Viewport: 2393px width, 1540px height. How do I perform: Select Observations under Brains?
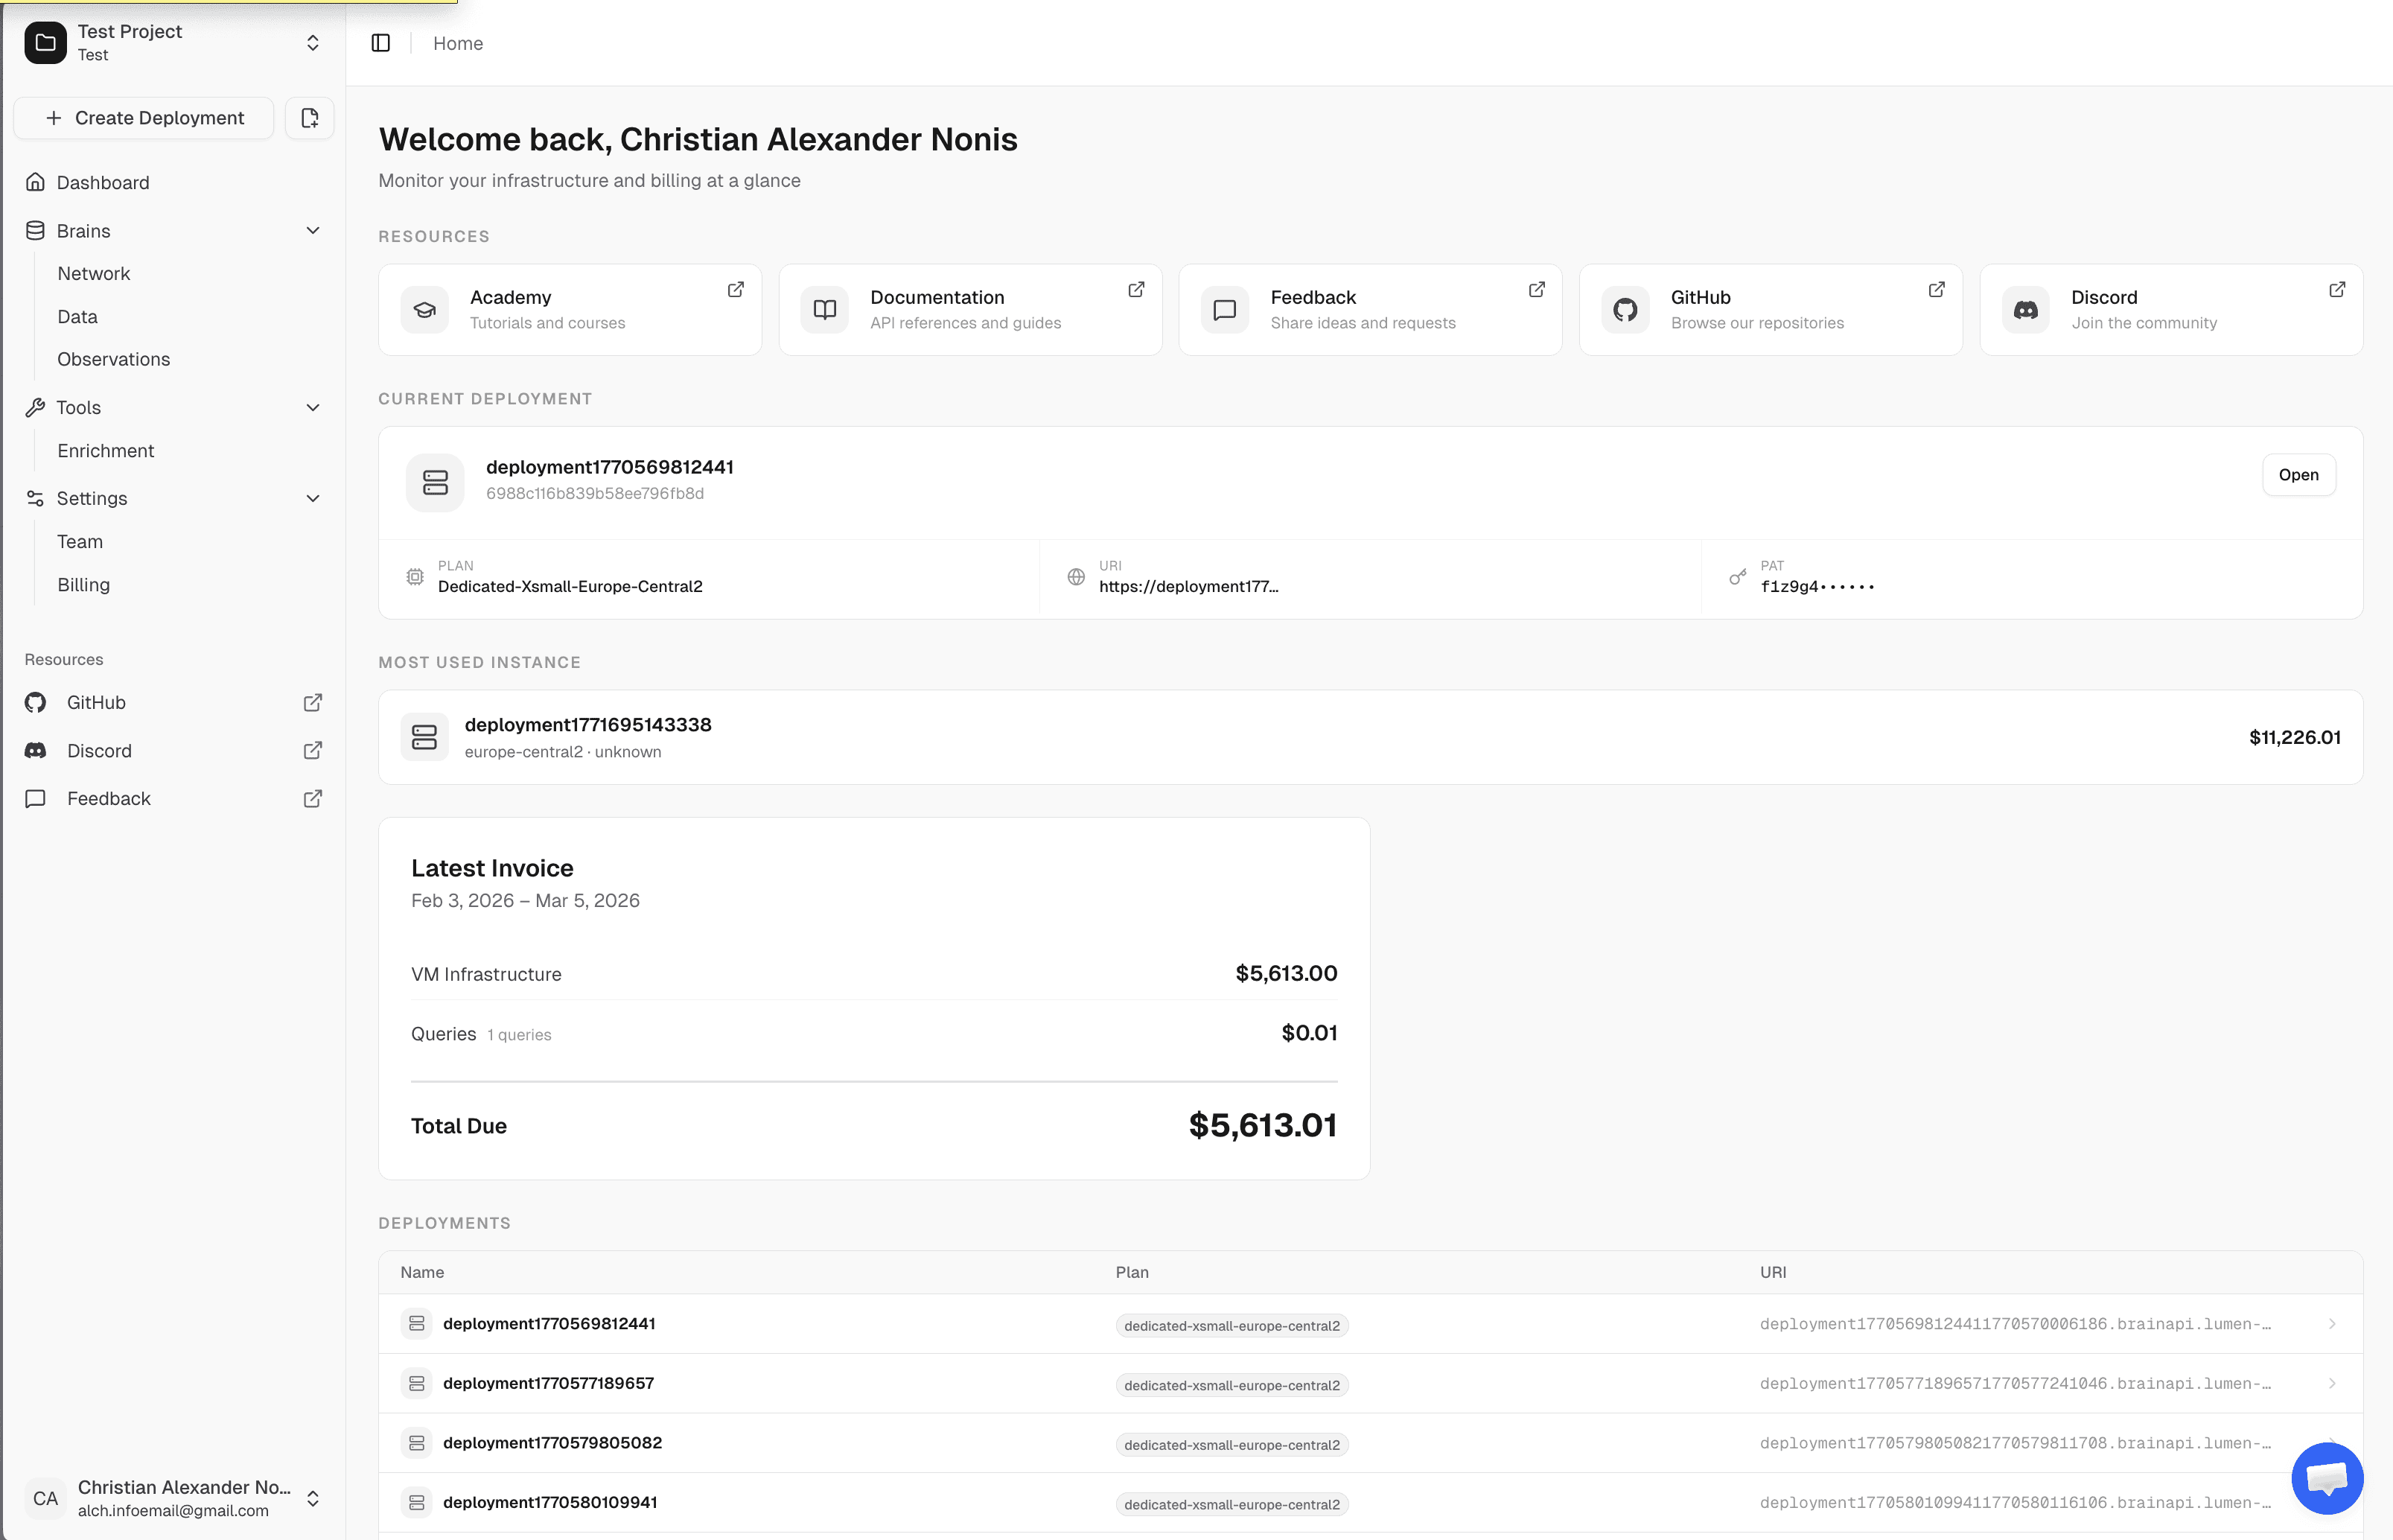click(114, 359)
